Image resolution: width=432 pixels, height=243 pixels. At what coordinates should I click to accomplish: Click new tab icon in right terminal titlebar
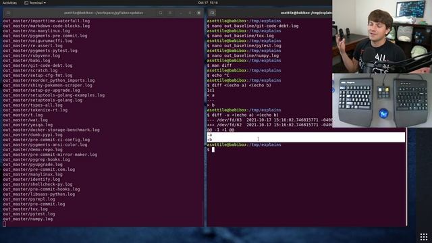[212, 13]
